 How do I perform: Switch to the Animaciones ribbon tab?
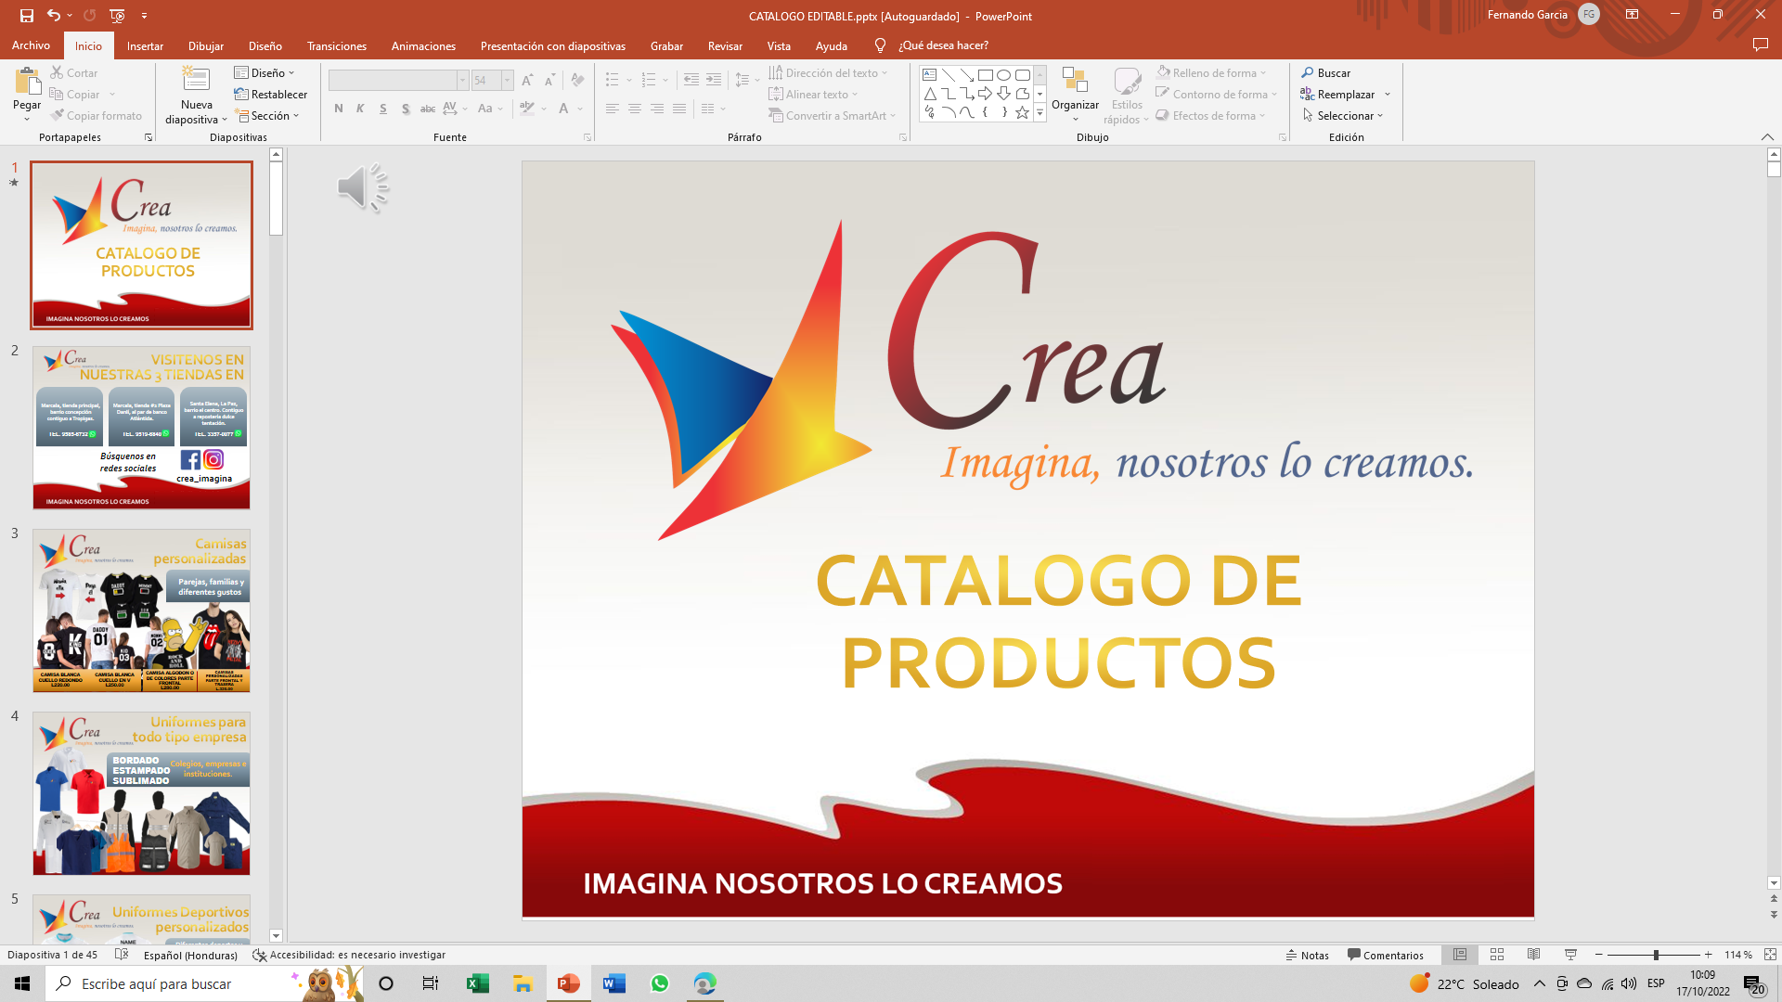click(423, 45)
